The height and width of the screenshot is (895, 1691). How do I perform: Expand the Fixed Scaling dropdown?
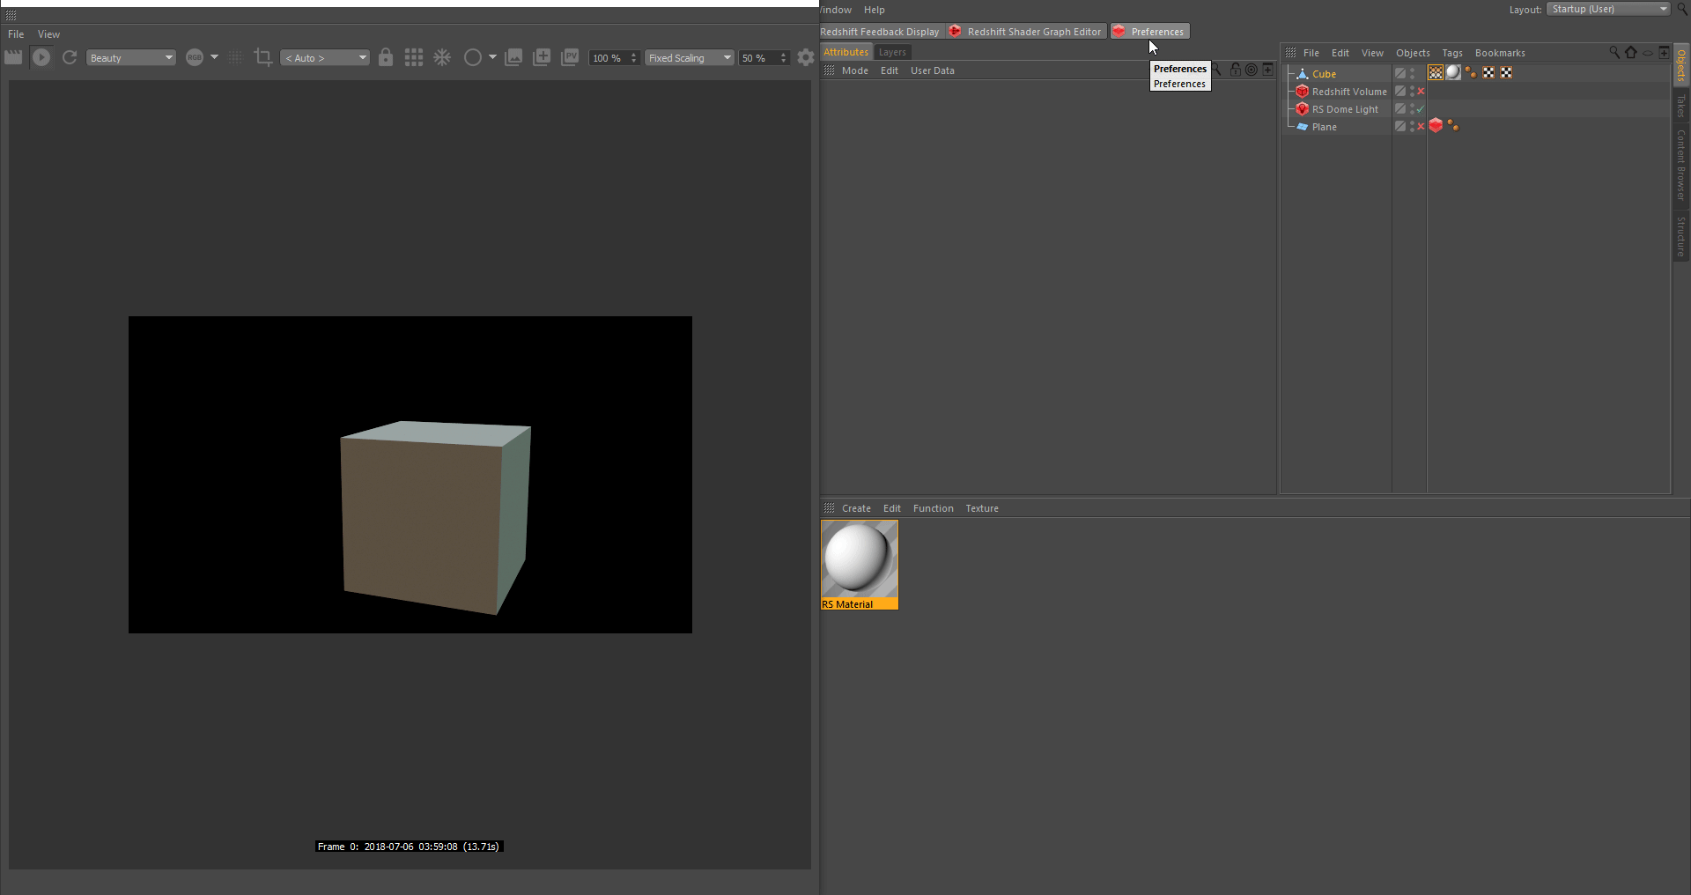click(690, 58)
